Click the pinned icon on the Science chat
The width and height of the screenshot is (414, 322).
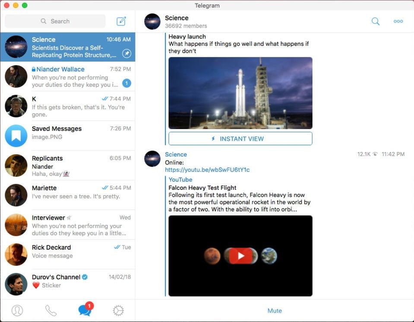[x=127, y=54]
